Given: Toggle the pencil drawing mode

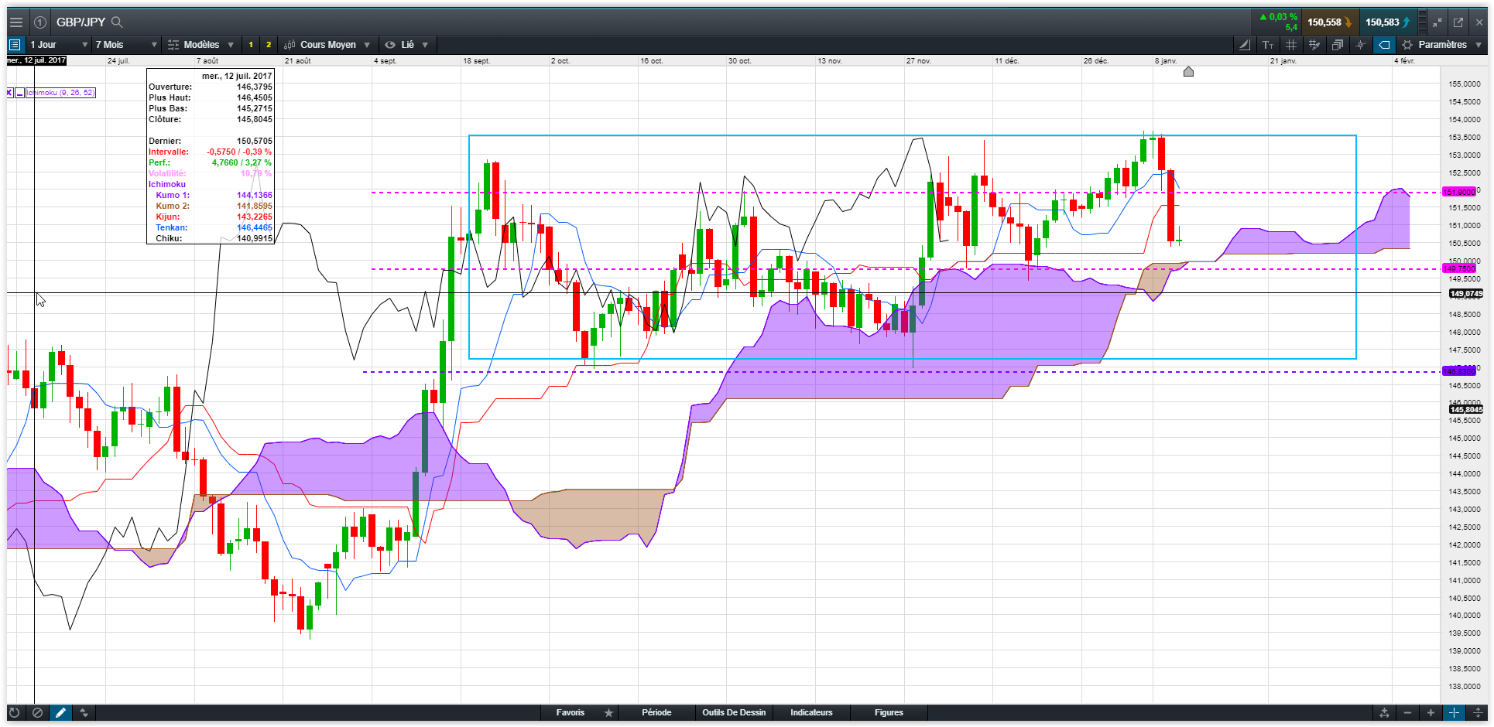Looking at the screenshot, I should click(x=60, y=713).
